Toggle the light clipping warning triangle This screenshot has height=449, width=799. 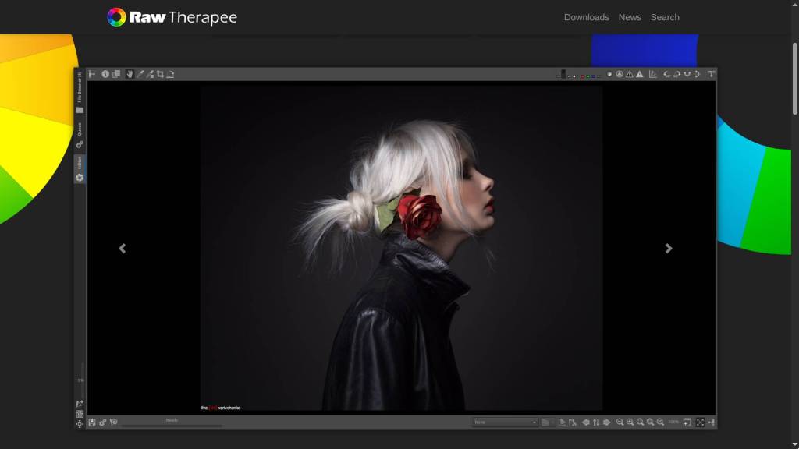pyautogui.click(x=640, y=74)
